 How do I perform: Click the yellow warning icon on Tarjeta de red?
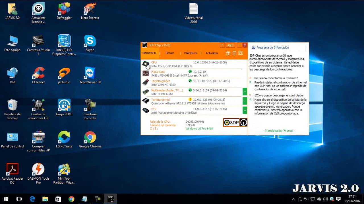[190, 99]
